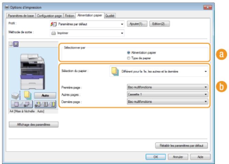Viewport: 229px width, 164px height.
Task: Switch to the Qualité tab
Action: pos(110,16)
